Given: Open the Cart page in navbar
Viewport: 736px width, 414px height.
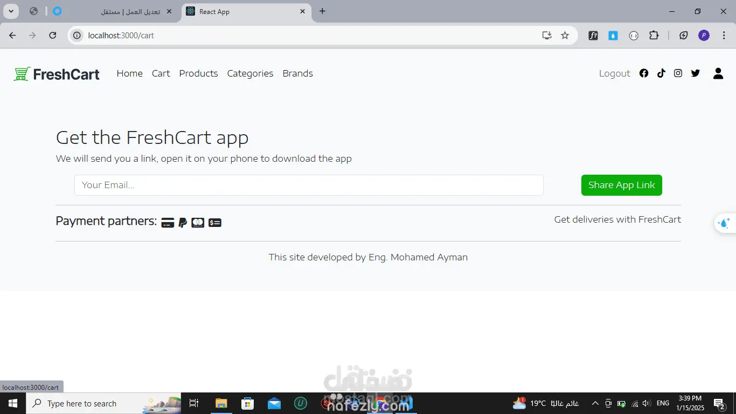Looking at the screenshot, I should click(161, 73).
